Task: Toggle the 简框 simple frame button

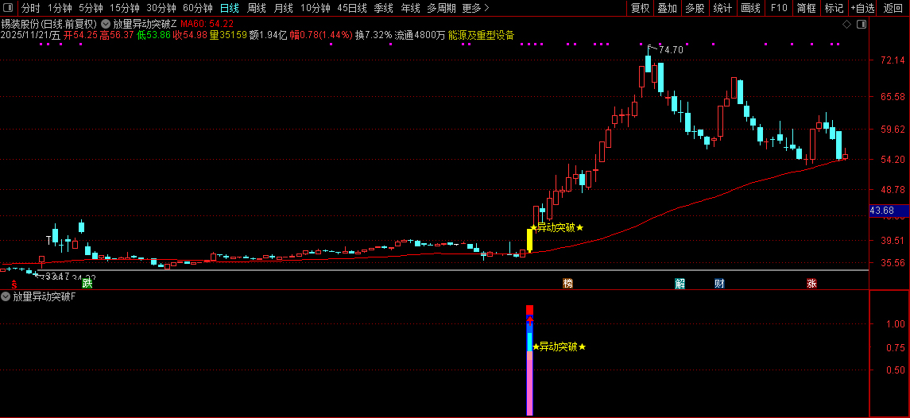Action: [x=807, y=8]
